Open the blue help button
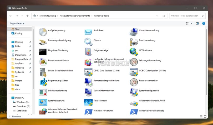The image size is (213, 125). 204,23
